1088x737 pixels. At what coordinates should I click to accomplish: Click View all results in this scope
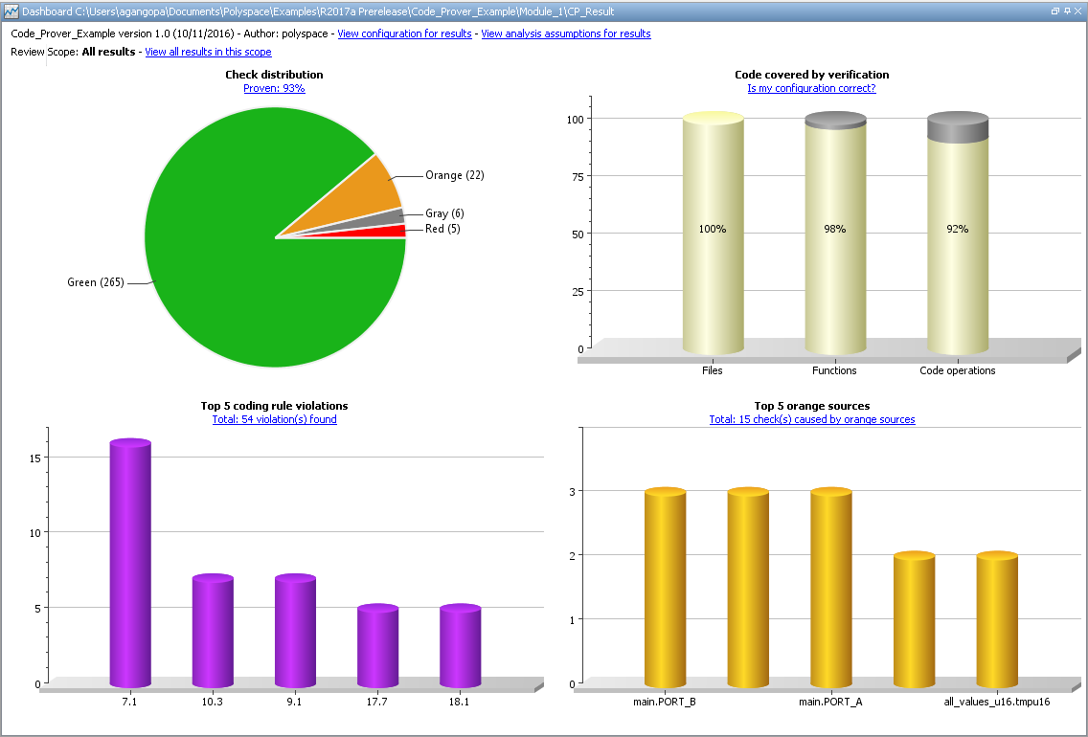207,52
